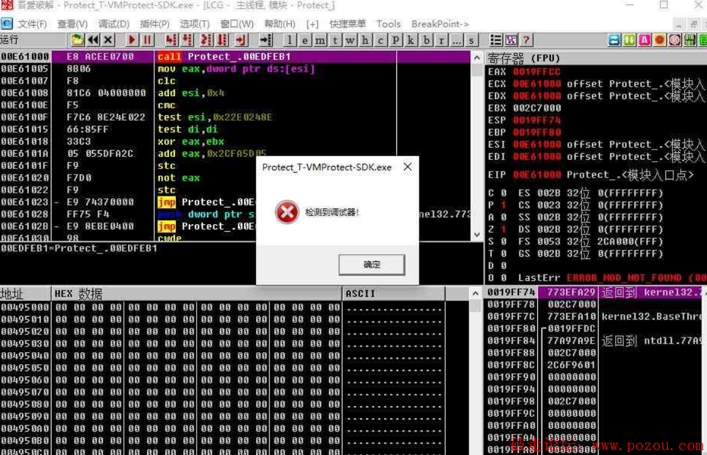Screen dimensions: 707x455
Task: Open the 文件(F) menu
Action: [x=32, y=24]
